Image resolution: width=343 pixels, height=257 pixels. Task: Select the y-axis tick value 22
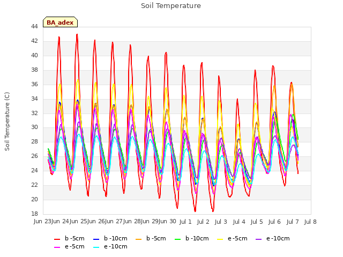coord(34,185)
